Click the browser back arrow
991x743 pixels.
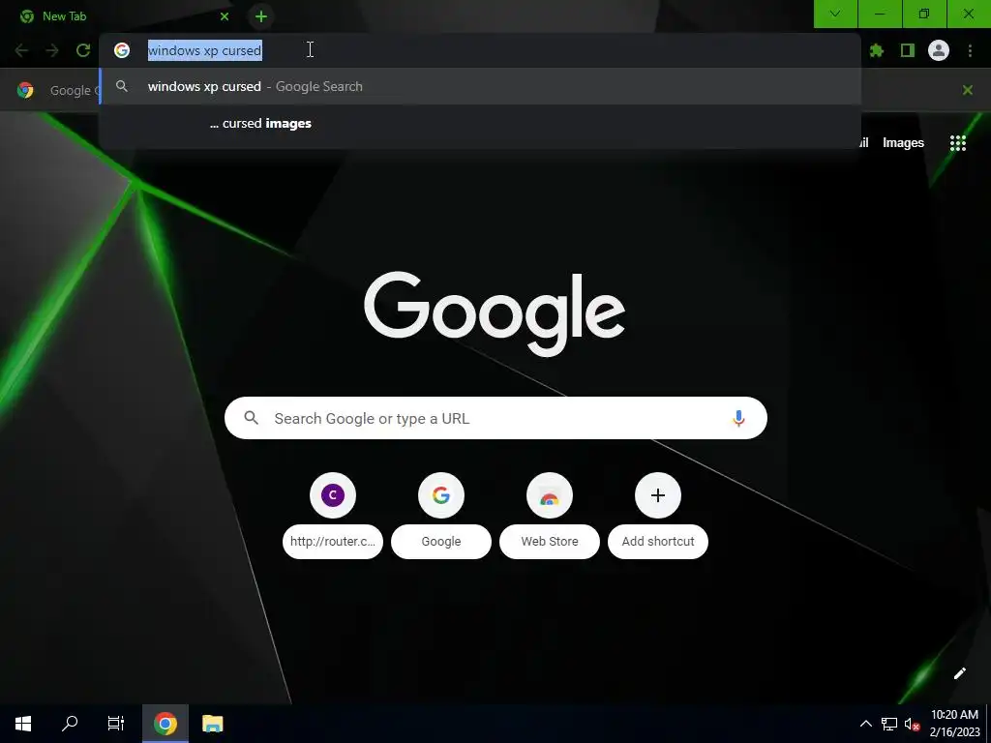[21, 50]
